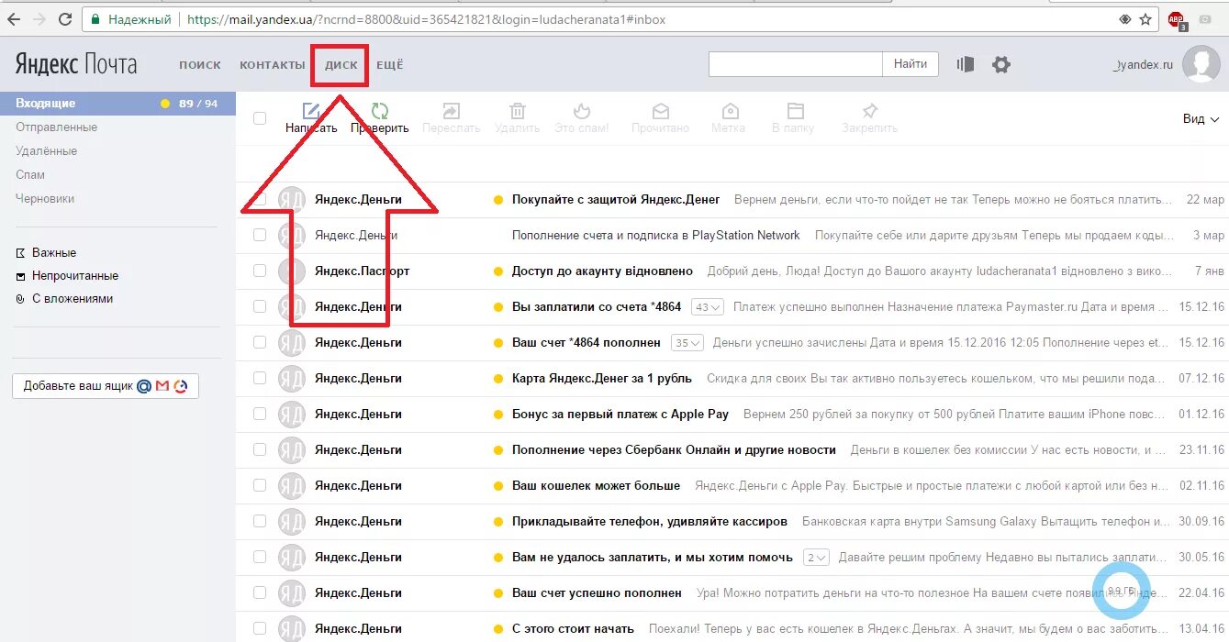Expand the 43-message thread counter
1229x642 pixels.
tap(708, 306)
